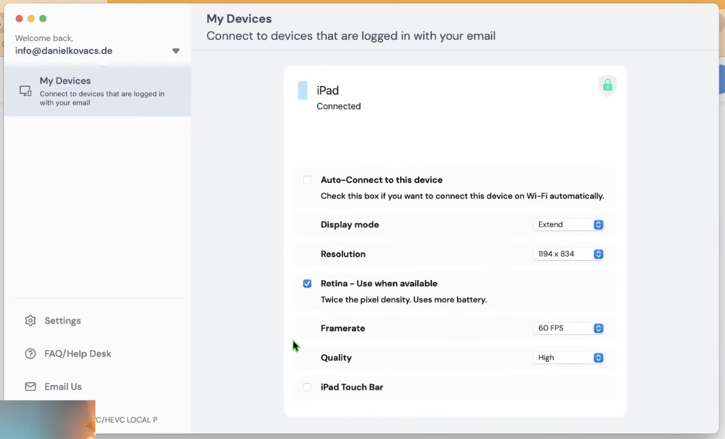Click the Email Us envelope icon
The width and height of the screenshot is (725, 439).
coord(30,387)
